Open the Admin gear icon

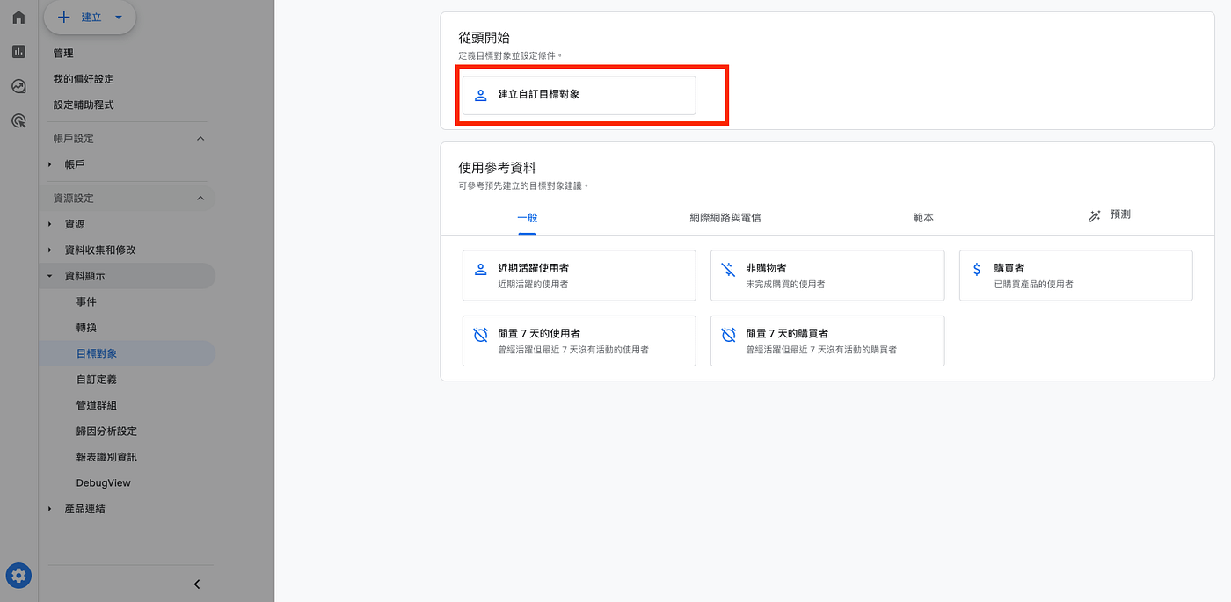click(x=18, y=576)
